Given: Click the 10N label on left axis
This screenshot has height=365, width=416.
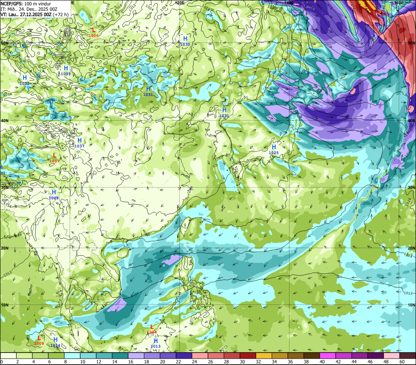Looking at the screenshot, I should pos(5,305).
